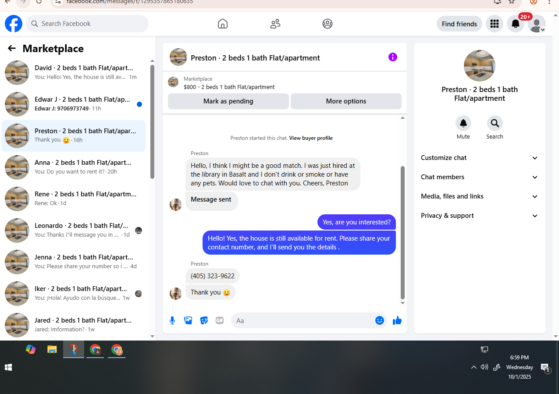Screen dimensions: 559x394
Task: Open the Windows notification center icon
Action: tap(545, 368)
